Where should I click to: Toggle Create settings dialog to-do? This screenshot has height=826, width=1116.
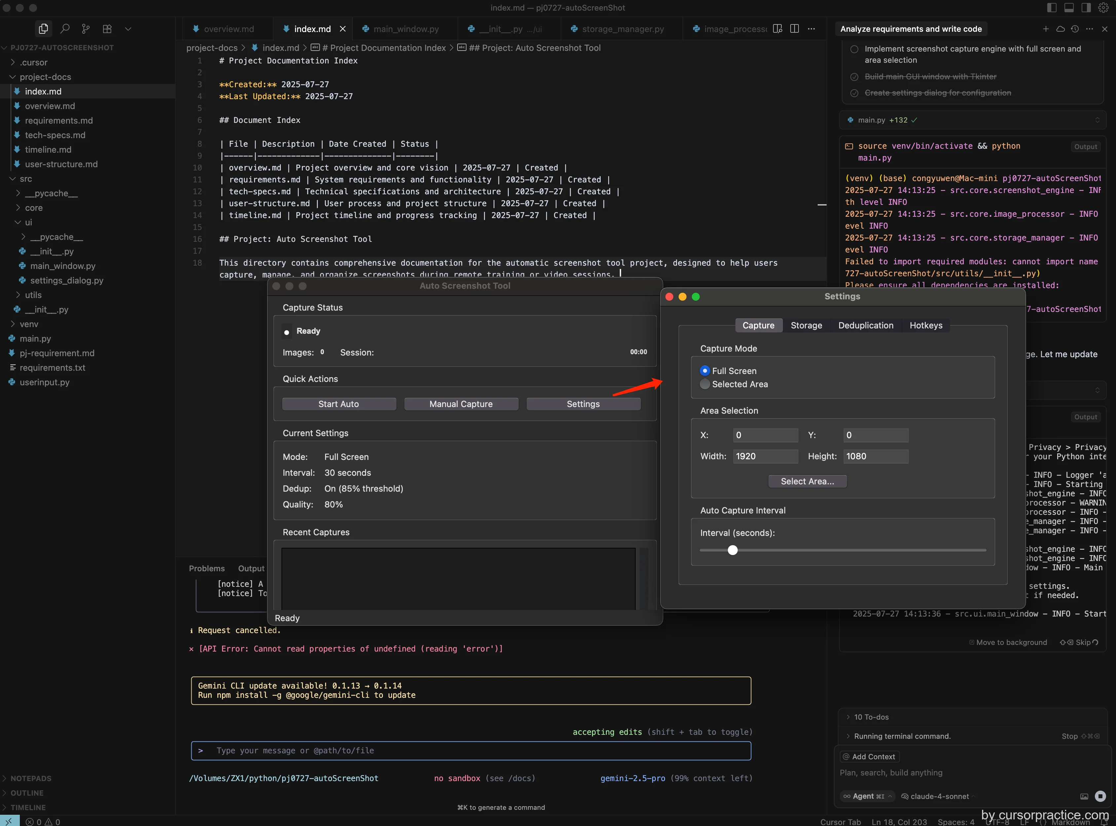click(854, 93)
